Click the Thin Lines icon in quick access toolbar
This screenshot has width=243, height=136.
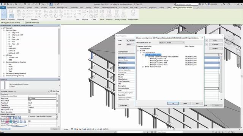pyautogui.click(x=51, y=4)
